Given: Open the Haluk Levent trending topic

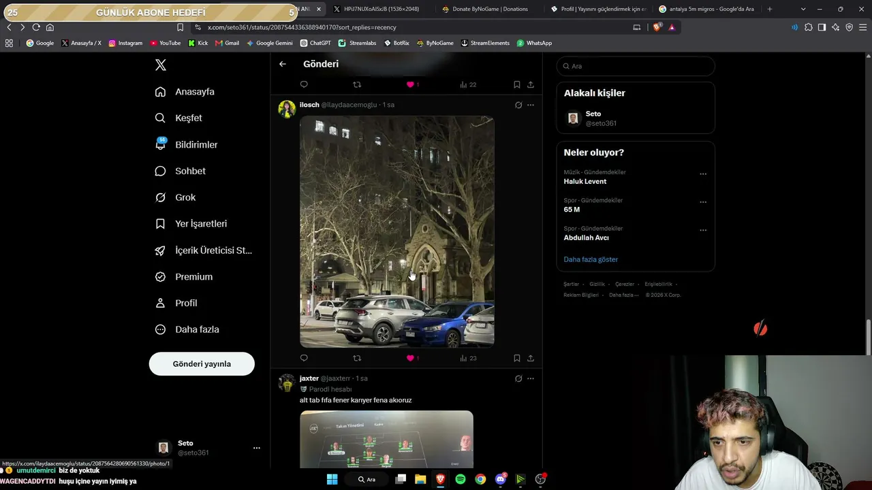Looking at the screenshot, I should (x=585, y=182).
